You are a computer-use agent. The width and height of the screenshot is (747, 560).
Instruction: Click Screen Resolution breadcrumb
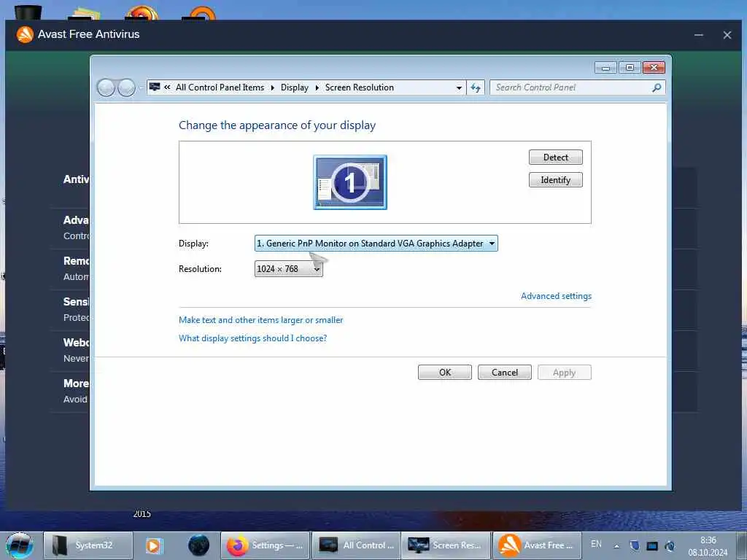coord(360,87)
